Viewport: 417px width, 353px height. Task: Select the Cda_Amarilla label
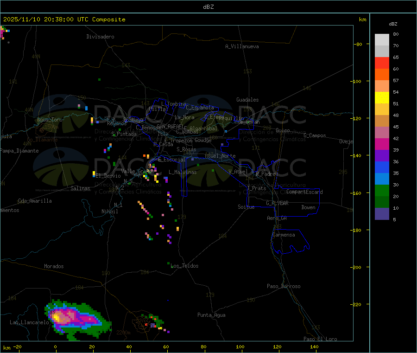[x=35, y=201]
